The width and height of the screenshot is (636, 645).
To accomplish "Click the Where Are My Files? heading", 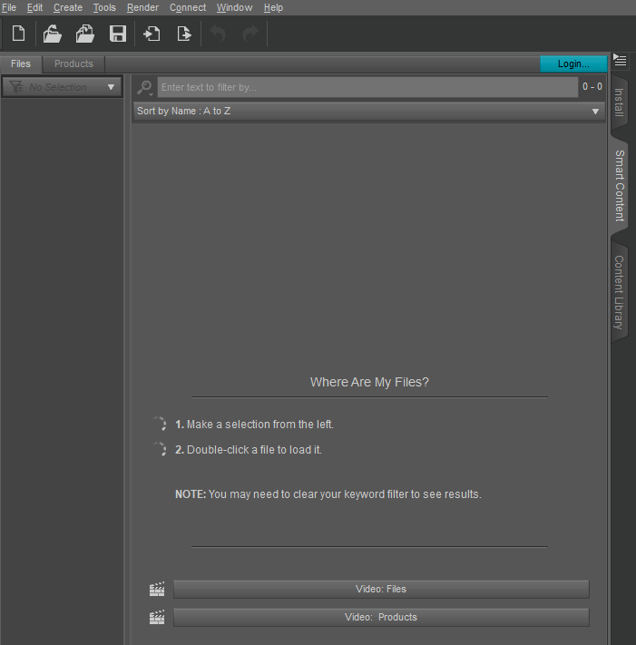I will tap(369, 382).
